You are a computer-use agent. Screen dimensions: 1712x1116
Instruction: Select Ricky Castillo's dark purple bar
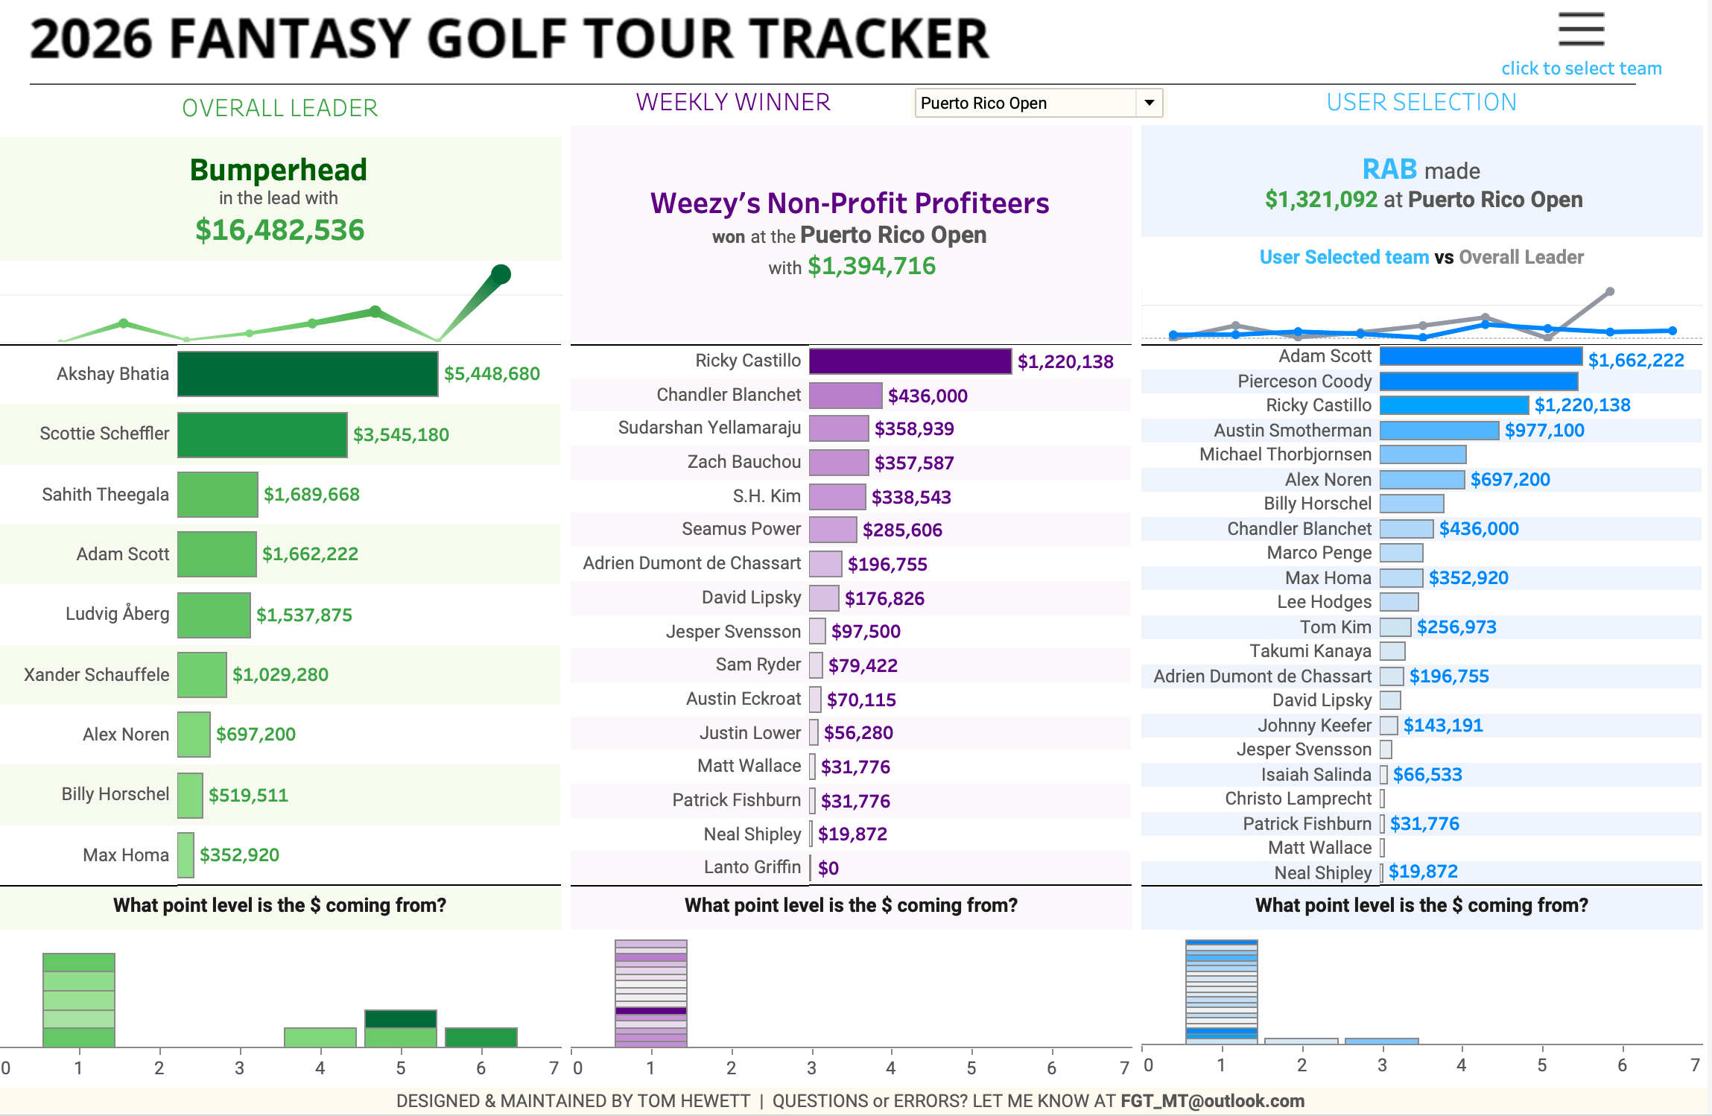pos(910,361)
